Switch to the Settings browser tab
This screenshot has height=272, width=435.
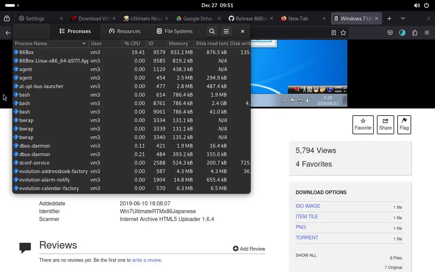(41, 19)
